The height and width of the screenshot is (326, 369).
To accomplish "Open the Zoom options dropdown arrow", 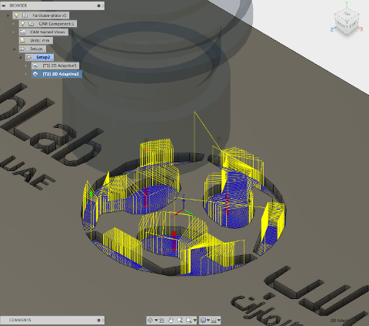I will (x=194, y=320).
